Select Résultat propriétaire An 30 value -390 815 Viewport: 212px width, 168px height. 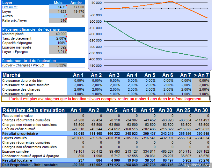point(201,134)
